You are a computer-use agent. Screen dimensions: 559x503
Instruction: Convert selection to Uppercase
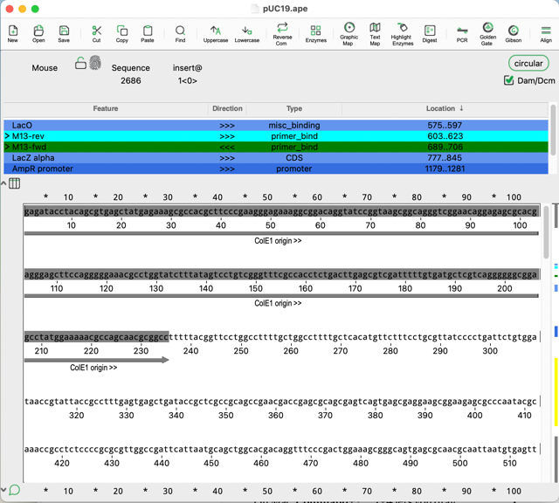(x=216, y=33)
